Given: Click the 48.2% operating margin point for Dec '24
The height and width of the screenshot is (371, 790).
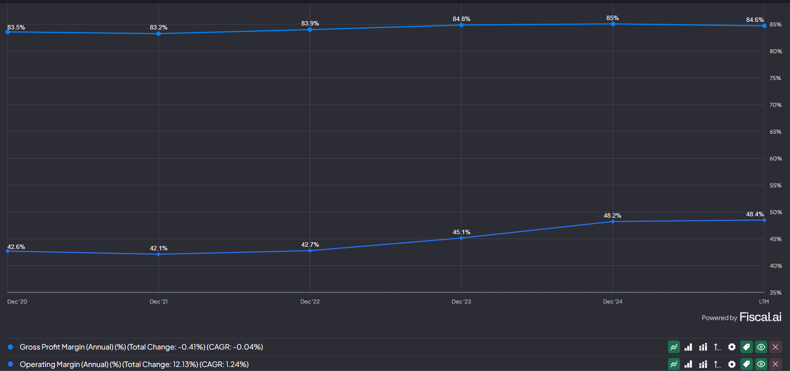Looking at the screenshot, I should [x=613, y=221].
